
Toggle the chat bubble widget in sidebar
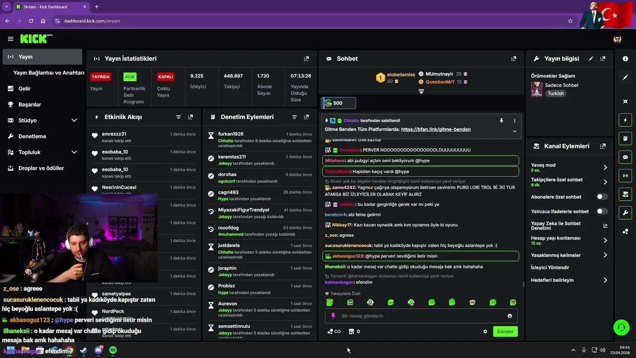625,157
